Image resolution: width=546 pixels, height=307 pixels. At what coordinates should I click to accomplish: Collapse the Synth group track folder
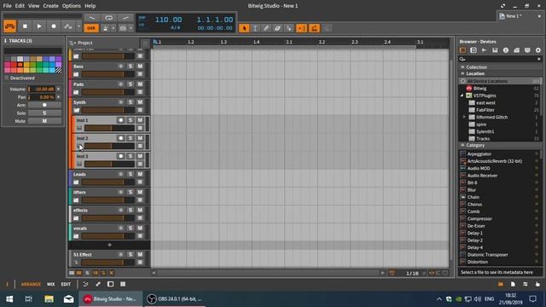tap(76, 110)
